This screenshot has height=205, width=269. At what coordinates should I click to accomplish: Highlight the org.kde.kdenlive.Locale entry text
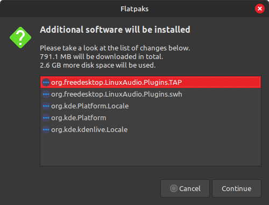click(89, 130)
